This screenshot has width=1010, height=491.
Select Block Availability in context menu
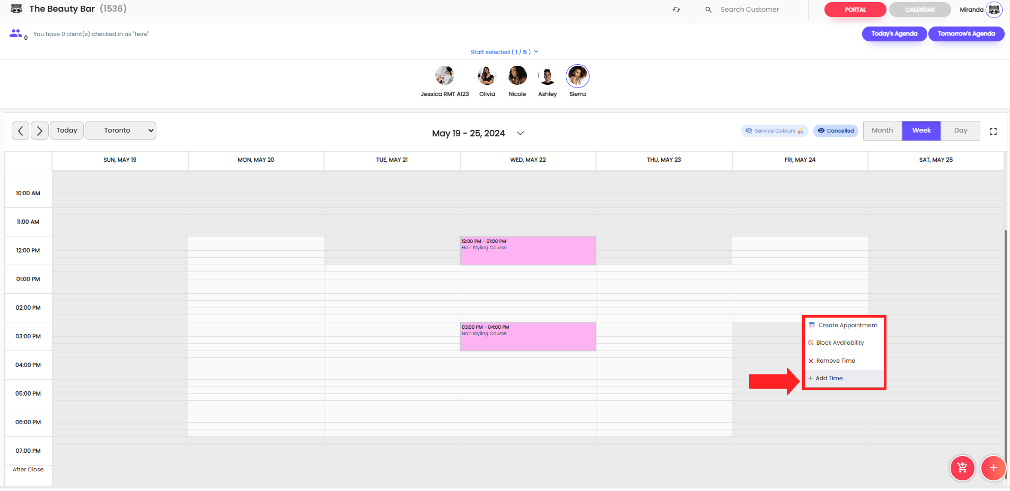(x=840, y=343)
